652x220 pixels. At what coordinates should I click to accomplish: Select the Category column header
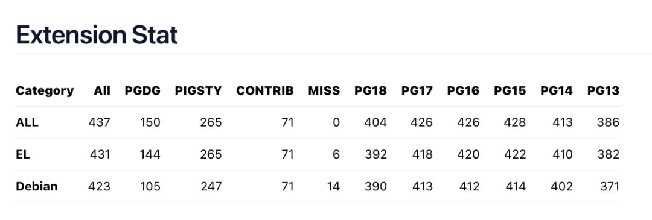[x=45, y=90]
